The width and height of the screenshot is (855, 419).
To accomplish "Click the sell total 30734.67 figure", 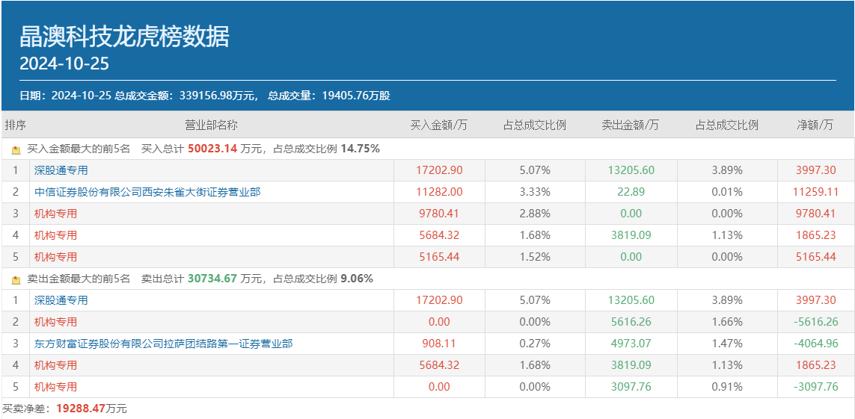I will (212, 279).
